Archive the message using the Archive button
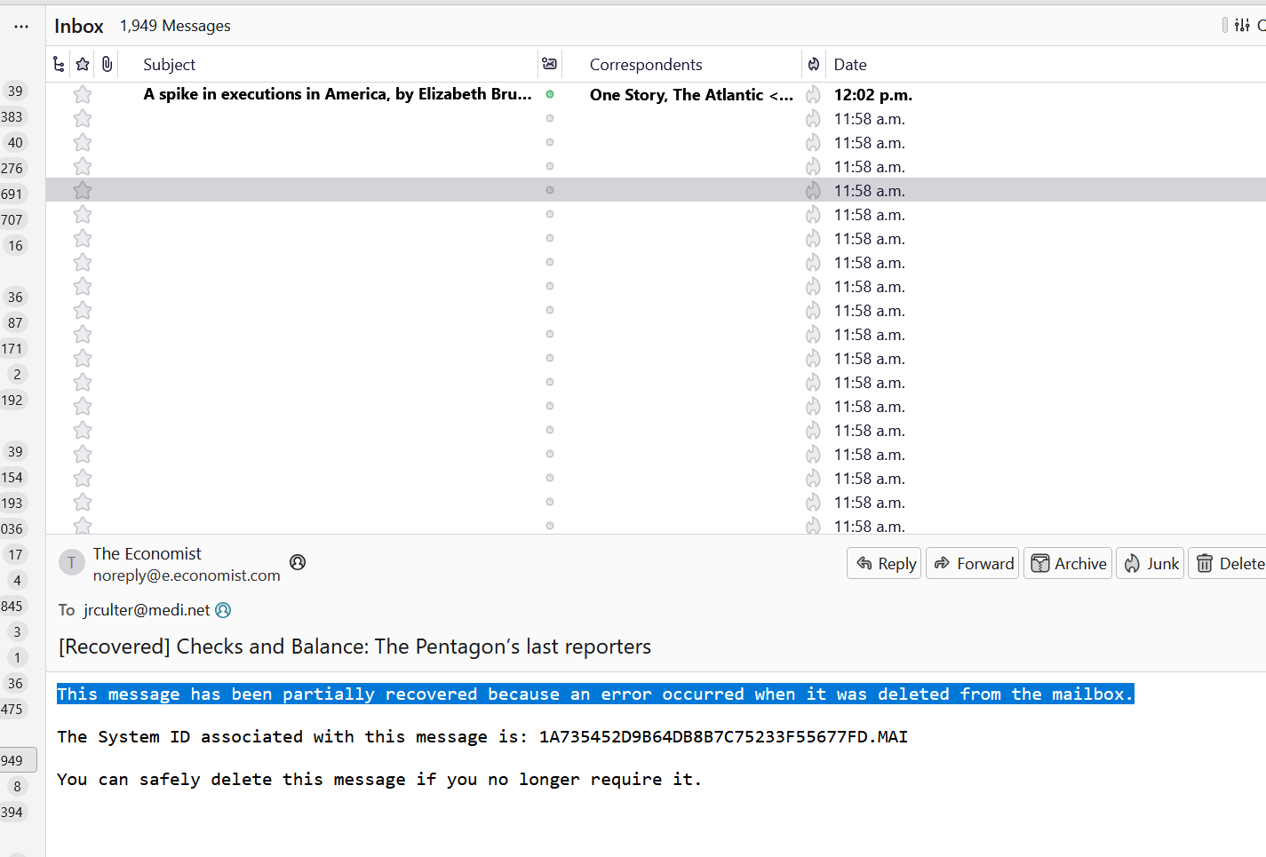 point(1068,563)
